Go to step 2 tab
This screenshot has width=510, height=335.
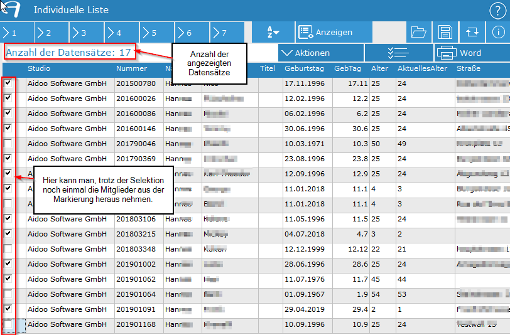point(52,33)
